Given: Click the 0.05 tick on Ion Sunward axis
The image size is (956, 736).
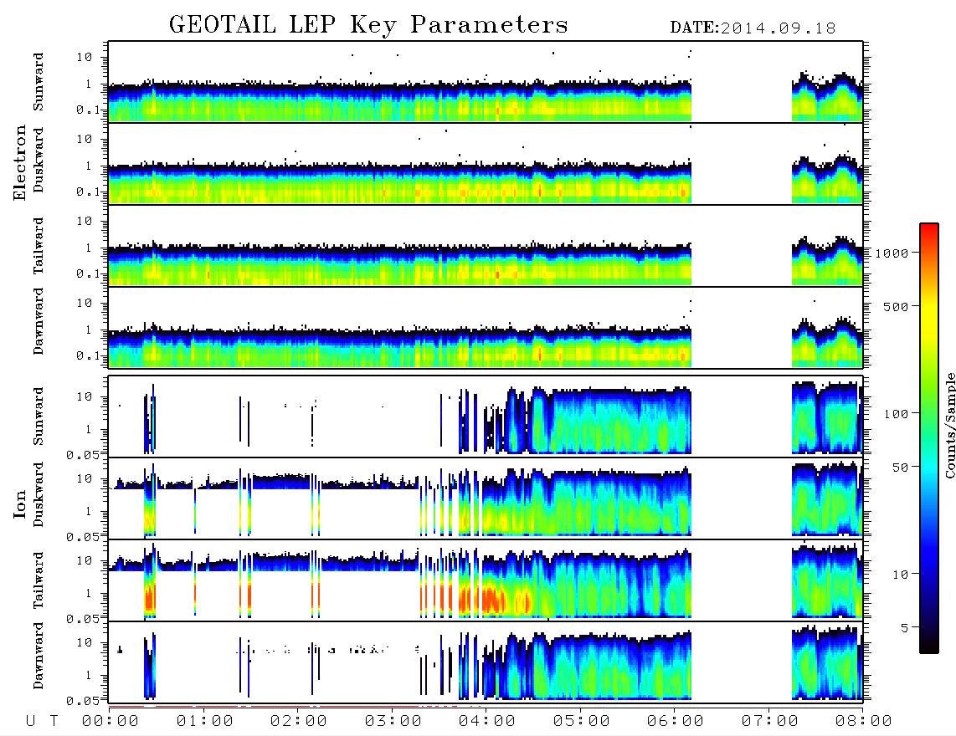Looking at the screenshot, I should (x=84, y=455).
